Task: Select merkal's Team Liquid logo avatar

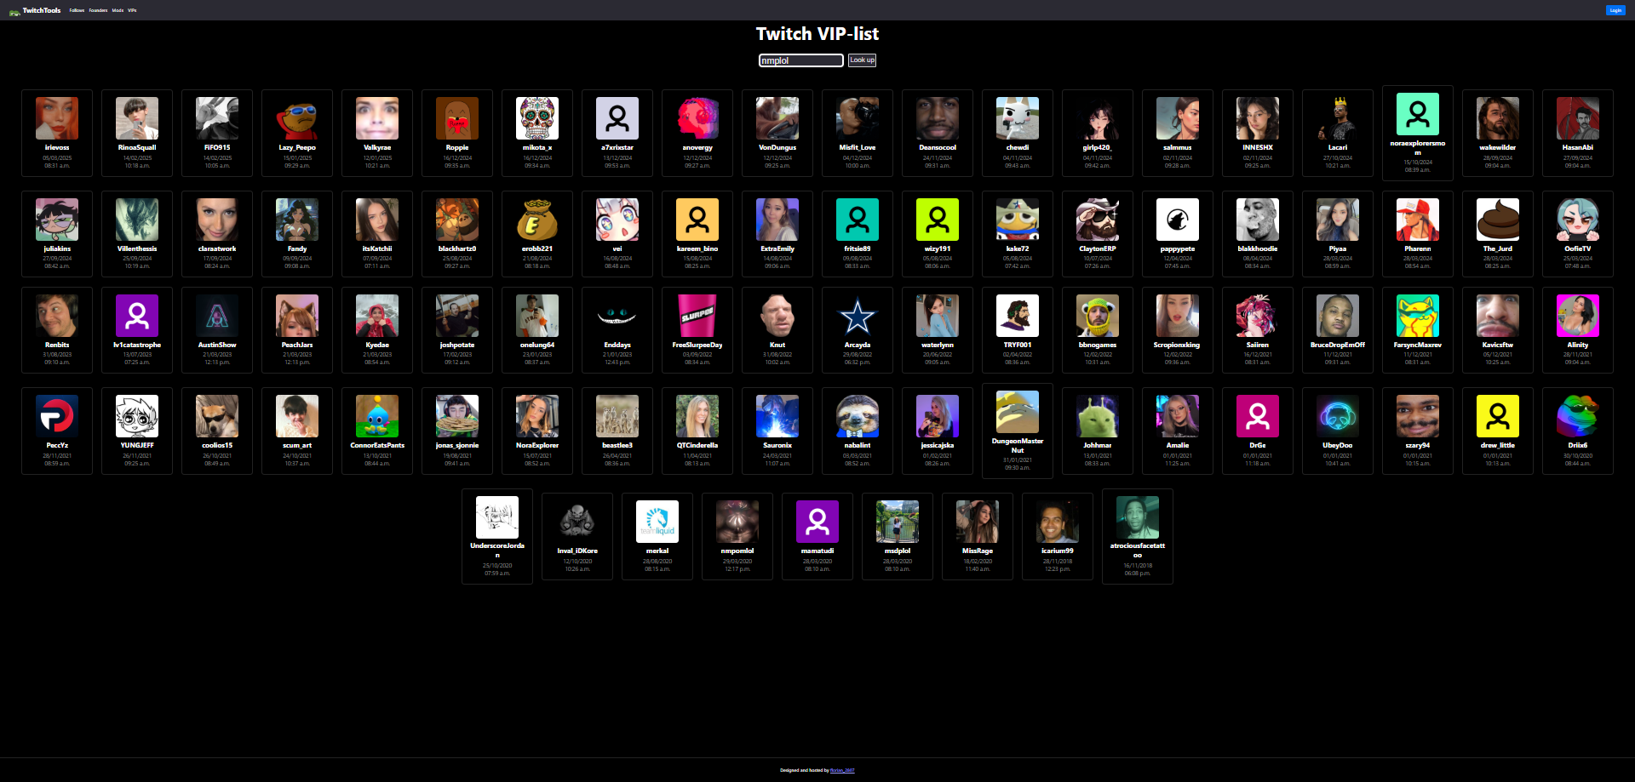Action: click(657, 522)
